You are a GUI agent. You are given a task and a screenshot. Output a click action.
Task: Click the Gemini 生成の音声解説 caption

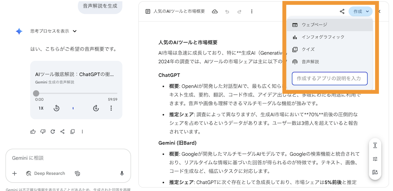[x=55, y=82]
